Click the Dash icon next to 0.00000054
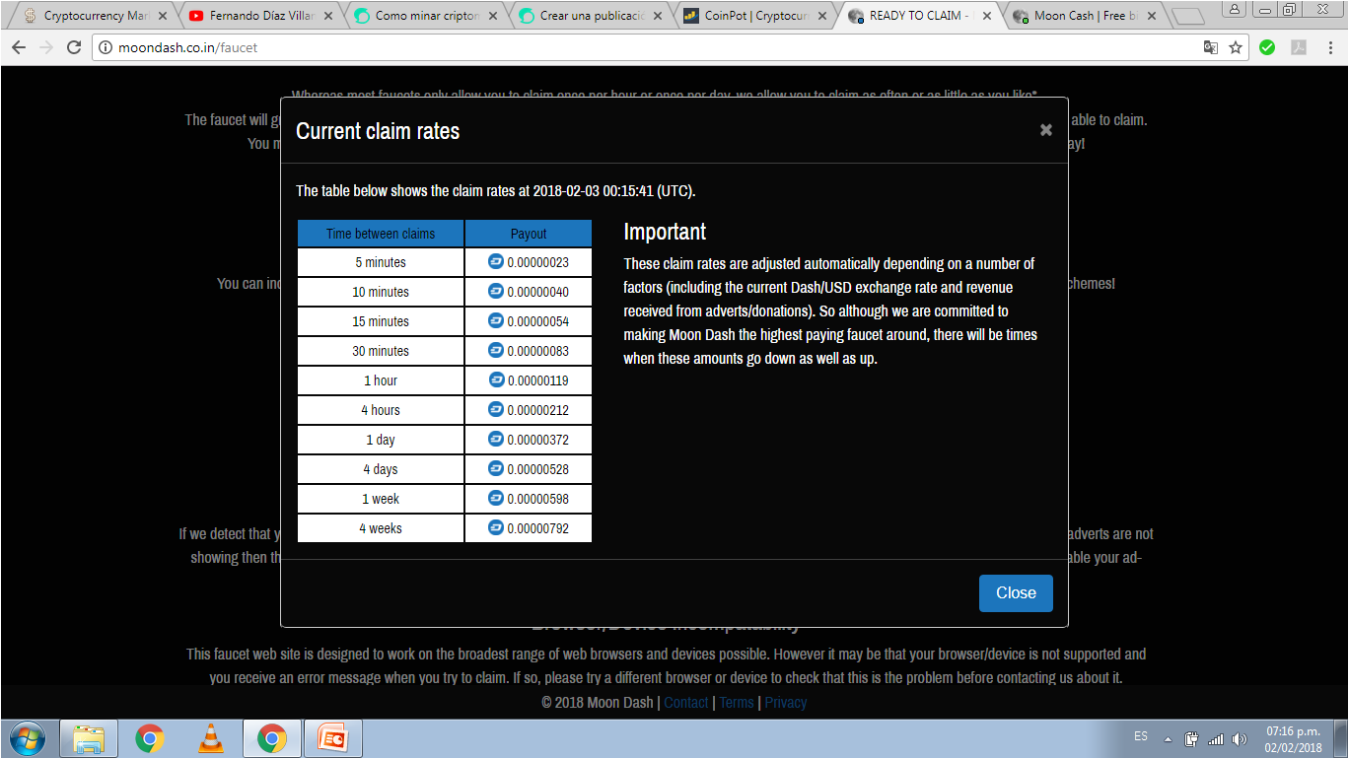Screen dimensions: 1349x759 496,320
